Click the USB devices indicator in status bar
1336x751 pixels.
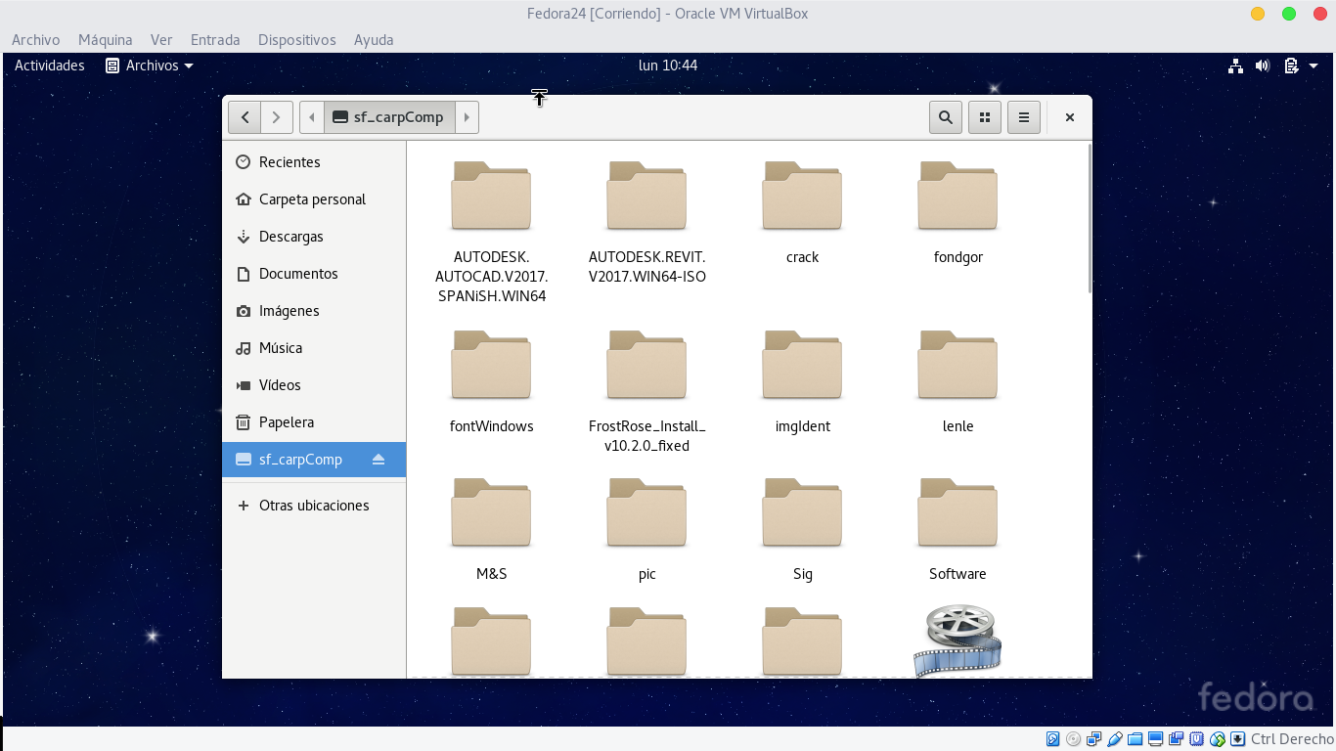(x=1115, y=739)
